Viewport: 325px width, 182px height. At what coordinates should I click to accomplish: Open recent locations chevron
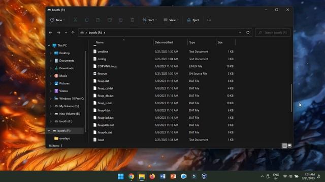tap(66, 32)
